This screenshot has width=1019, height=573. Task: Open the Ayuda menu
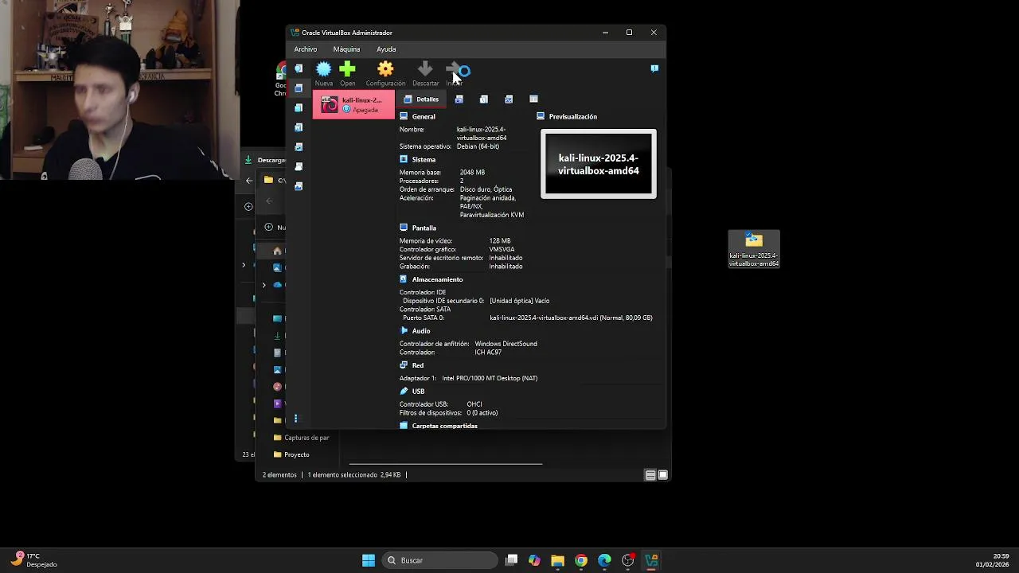coord(386,49)
